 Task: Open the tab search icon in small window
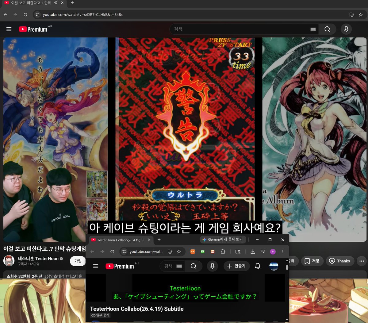tap(238, 252)
